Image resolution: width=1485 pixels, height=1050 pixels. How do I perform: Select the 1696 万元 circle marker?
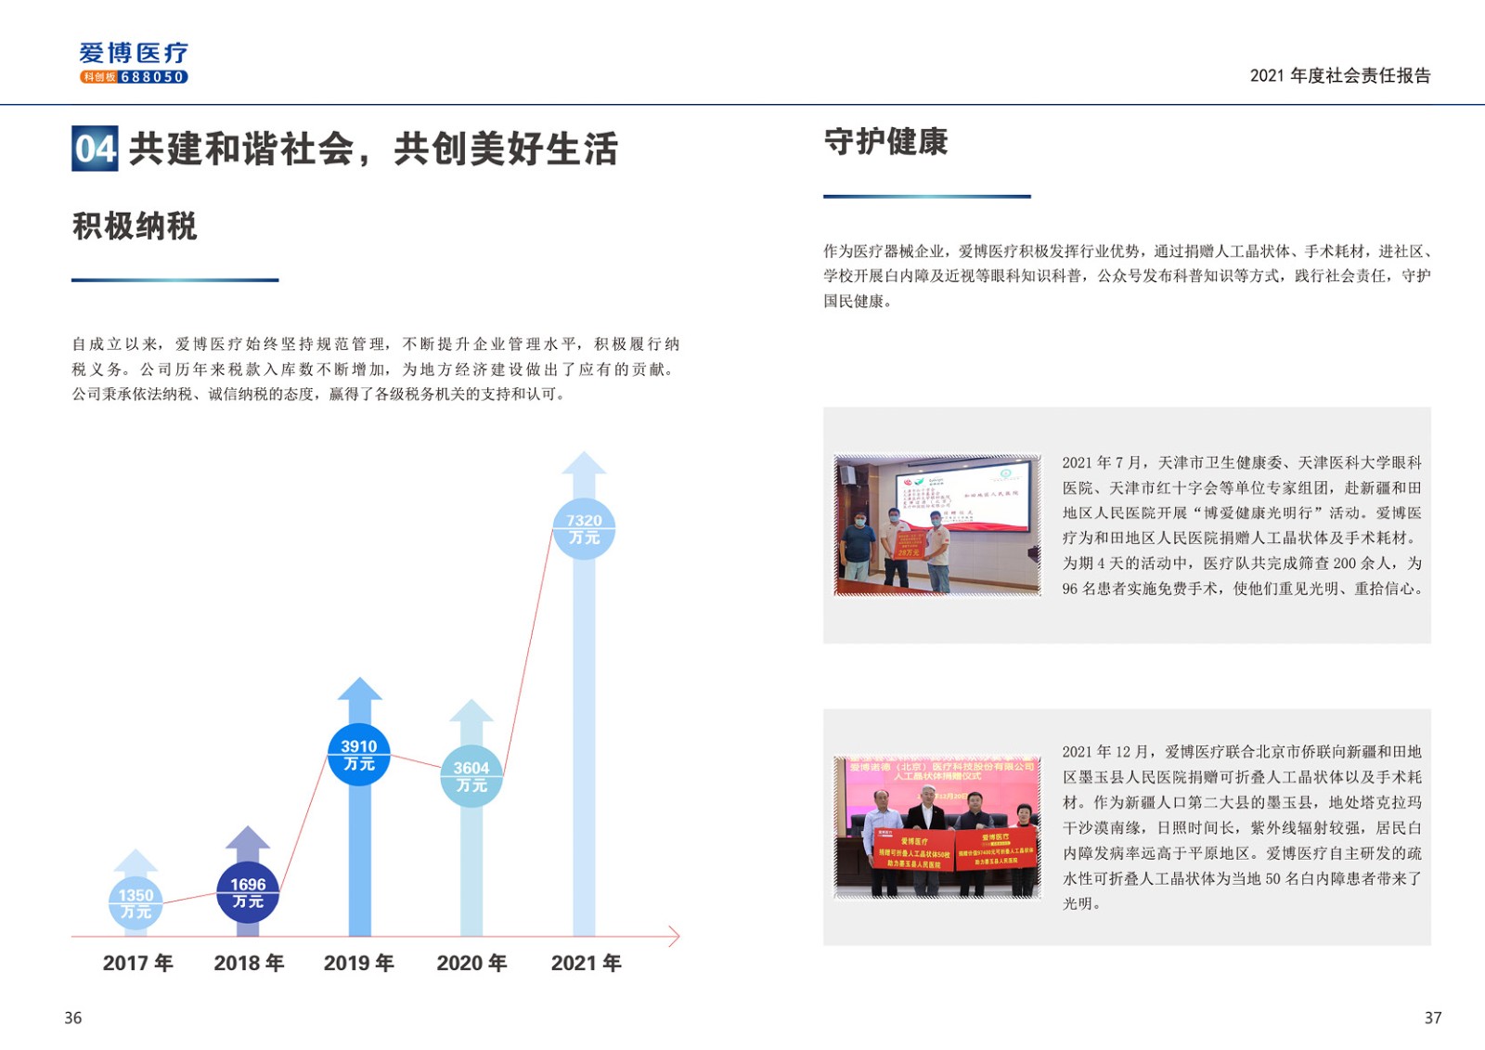[248, 893]
